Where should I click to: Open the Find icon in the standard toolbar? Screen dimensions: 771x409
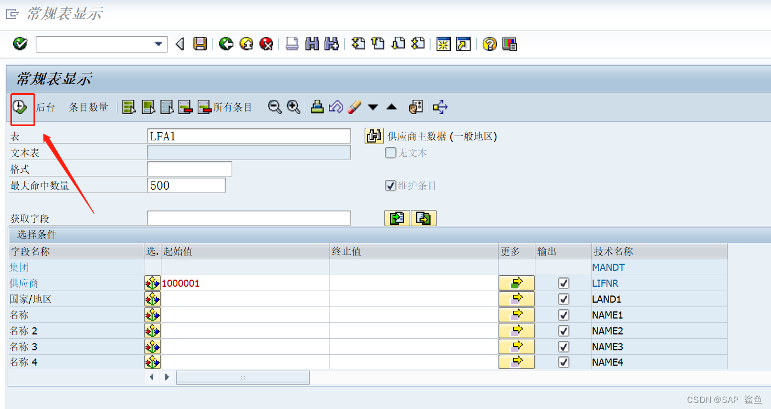click(311, 44)
